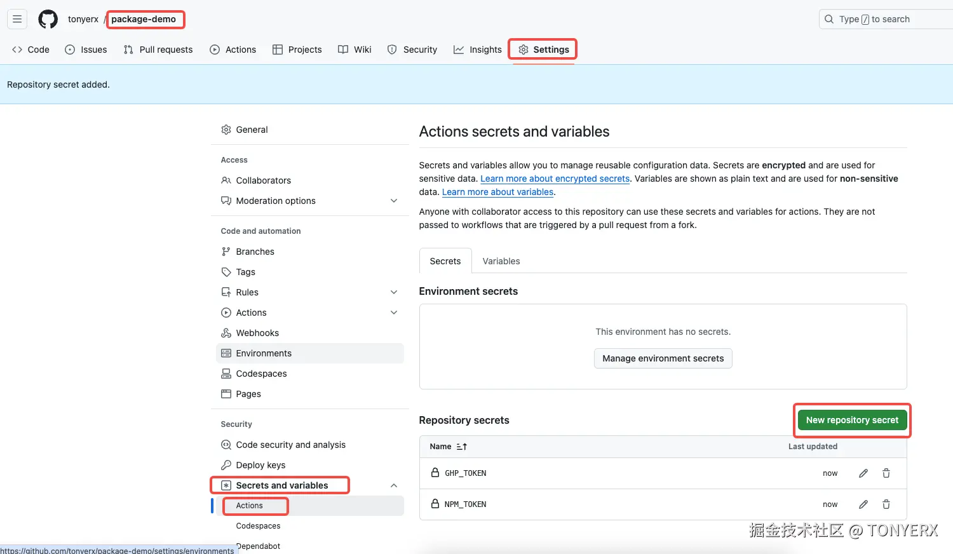Expand the Actions sidebar chevron

point(394,313)
